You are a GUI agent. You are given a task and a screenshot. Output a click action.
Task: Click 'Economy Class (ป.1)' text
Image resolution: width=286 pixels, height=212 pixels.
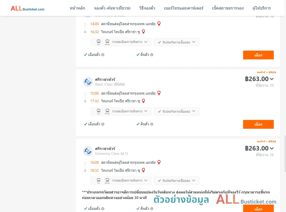pos(111,154)
